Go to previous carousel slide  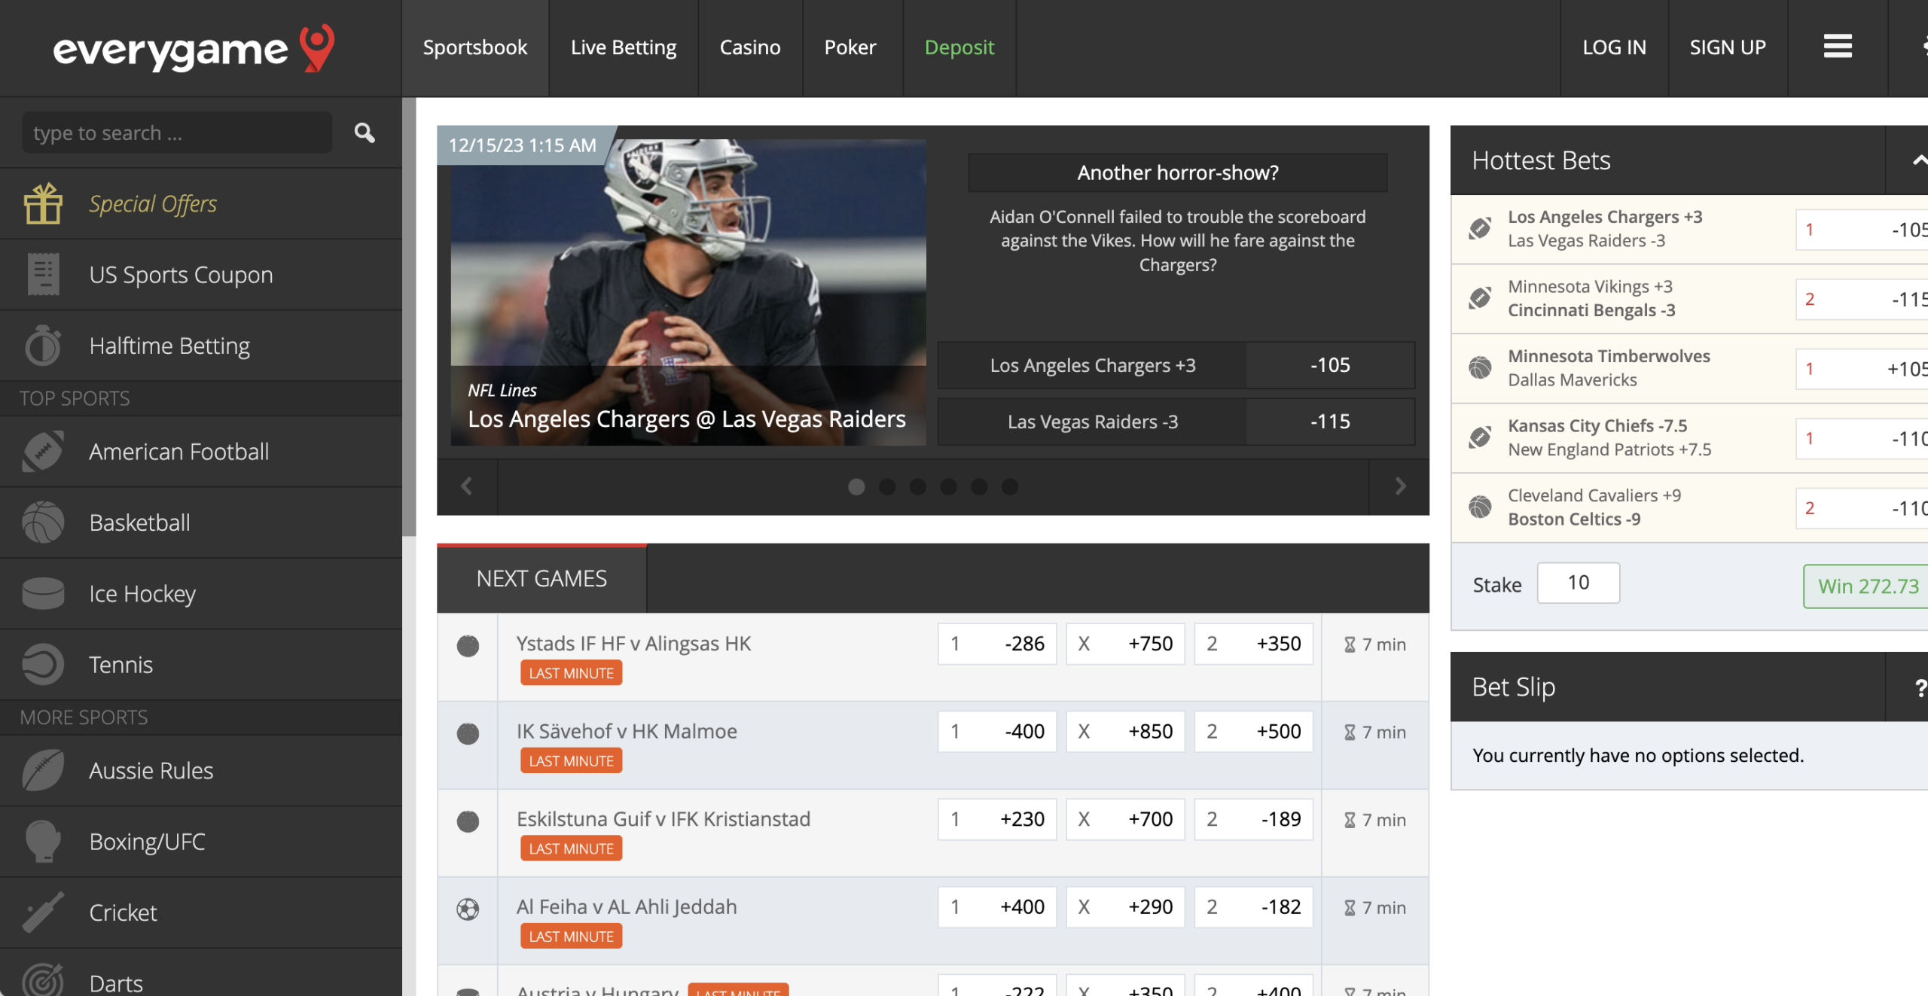click(x=466, y=486)
